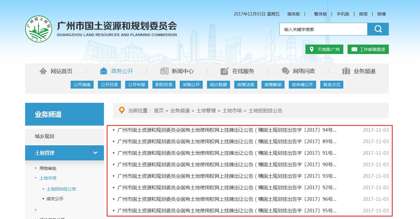Open the announcement numbered 〔2017〕89号
Viewport: 420px width, 219px height.
[227, 141]
